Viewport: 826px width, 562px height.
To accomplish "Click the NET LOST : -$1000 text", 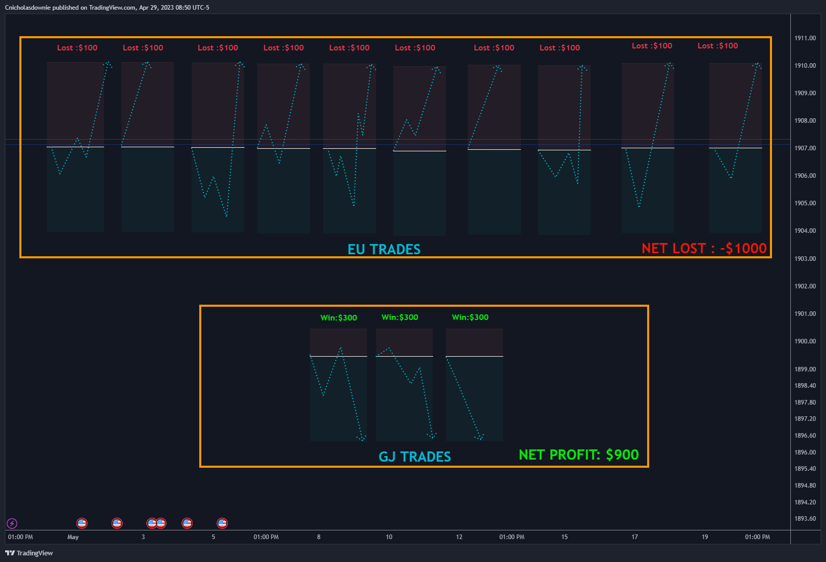I will point(704,248).
